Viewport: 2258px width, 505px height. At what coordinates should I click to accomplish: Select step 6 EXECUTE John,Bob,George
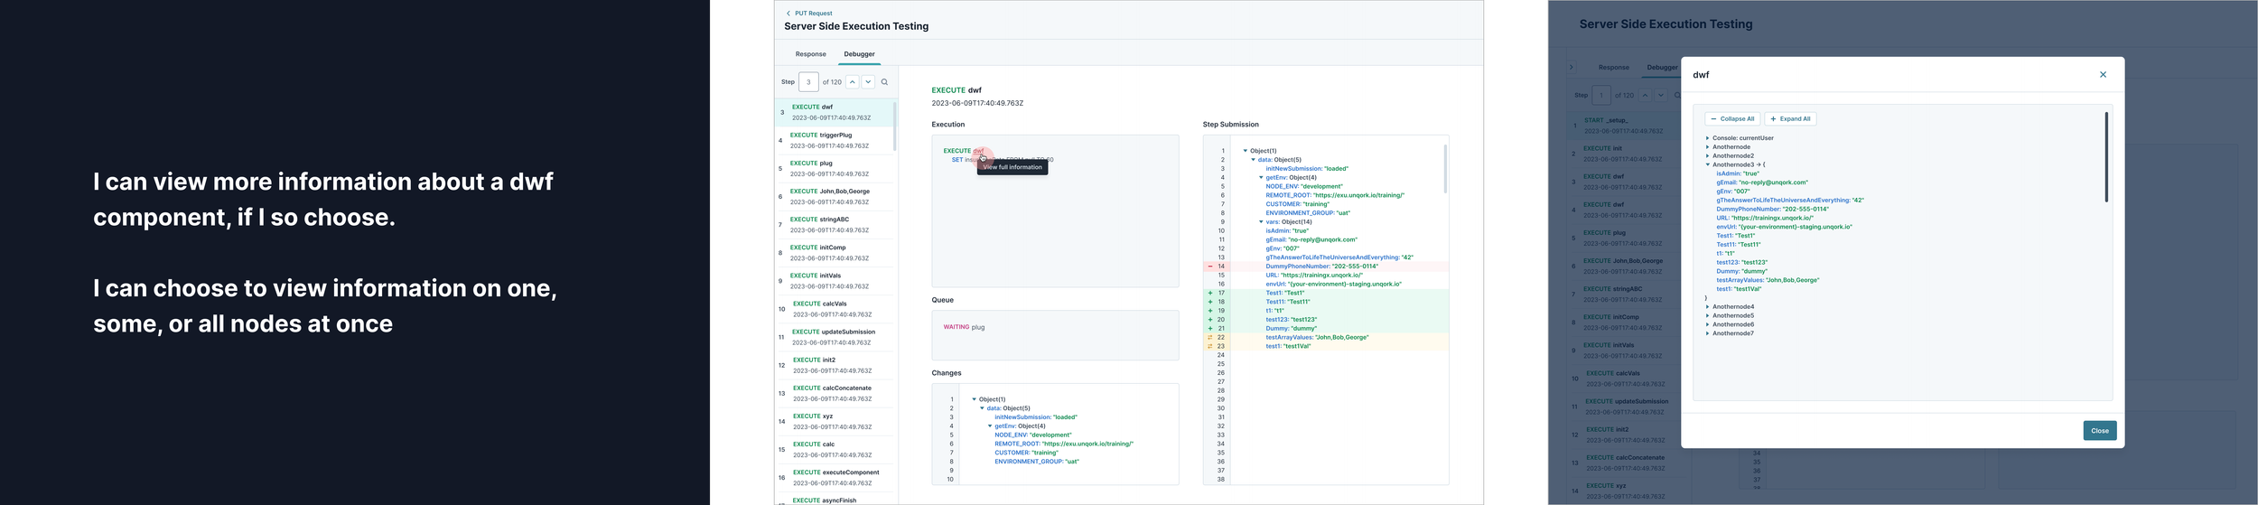pos(835,196)
